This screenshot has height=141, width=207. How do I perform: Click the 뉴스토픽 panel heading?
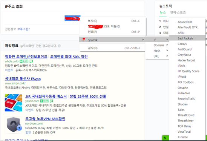[x=166, y=6]
